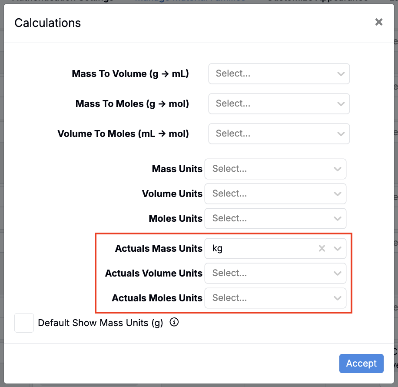Open the Mass To Volume dropdown
The height and width of the screenshot is (387, 398).
pyautogui.click(x=279, y=74)
